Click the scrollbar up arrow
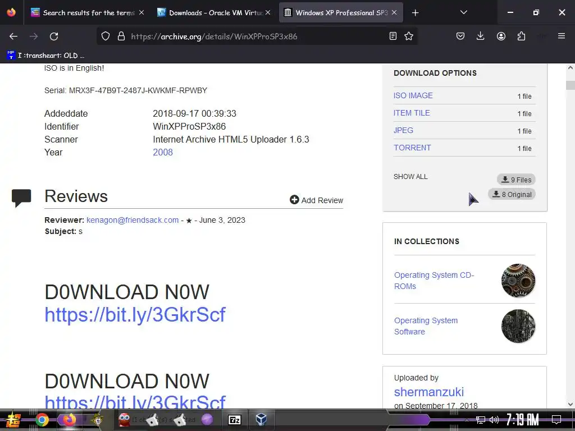This screenshot has width=575, height=431. click(571, 68)
